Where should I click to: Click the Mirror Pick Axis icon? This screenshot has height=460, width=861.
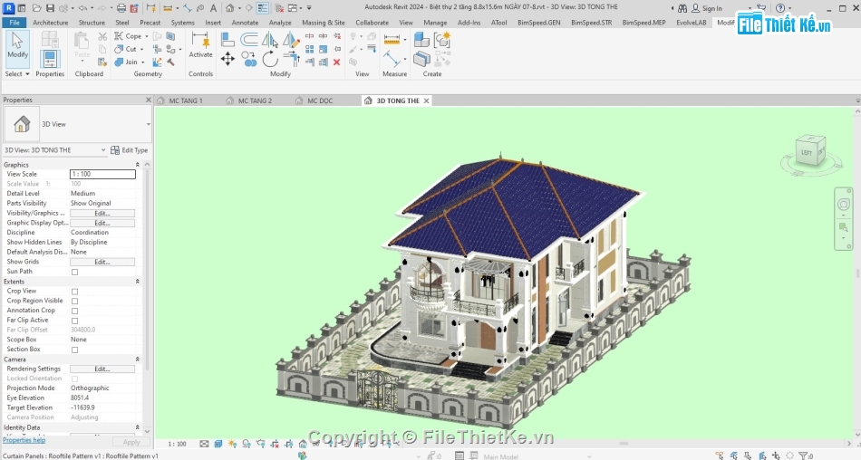(269, 40)
